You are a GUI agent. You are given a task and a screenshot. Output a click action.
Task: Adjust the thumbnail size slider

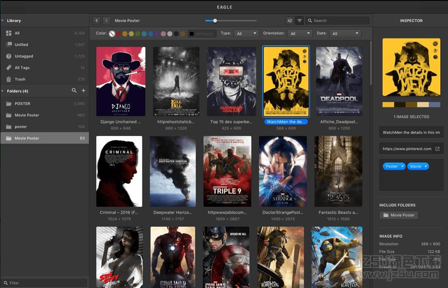point(215,21)
